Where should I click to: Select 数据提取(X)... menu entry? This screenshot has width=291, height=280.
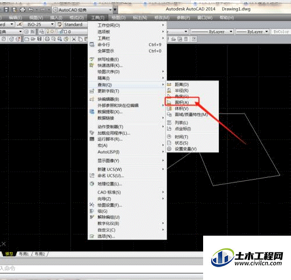(127, 112)
